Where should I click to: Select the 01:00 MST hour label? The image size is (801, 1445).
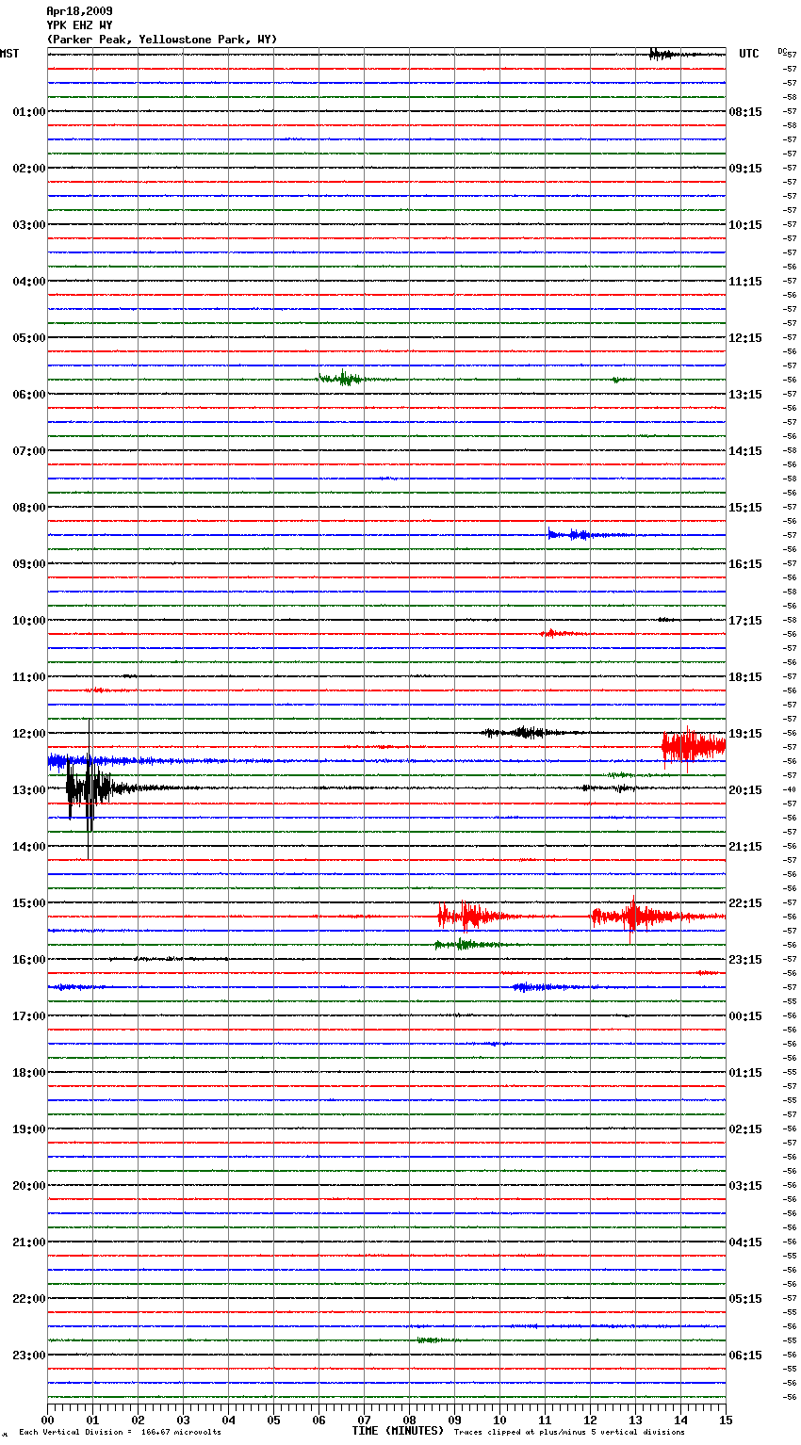point(28,112)
